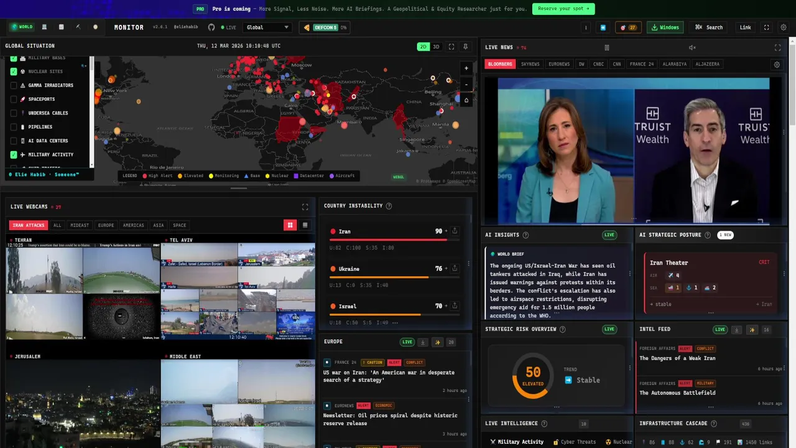
Task: Click Reserve your spot button
Action: [x=563, y=9]
